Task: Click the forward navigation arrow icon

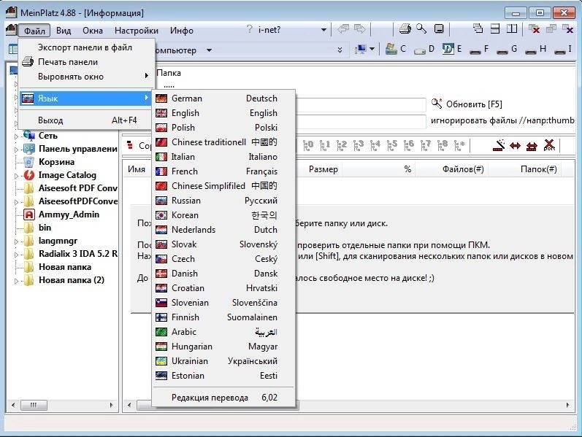Action: click(360, 29)
